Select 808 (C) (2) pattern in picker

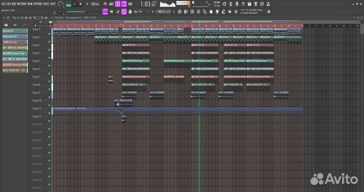coord(15,42)
